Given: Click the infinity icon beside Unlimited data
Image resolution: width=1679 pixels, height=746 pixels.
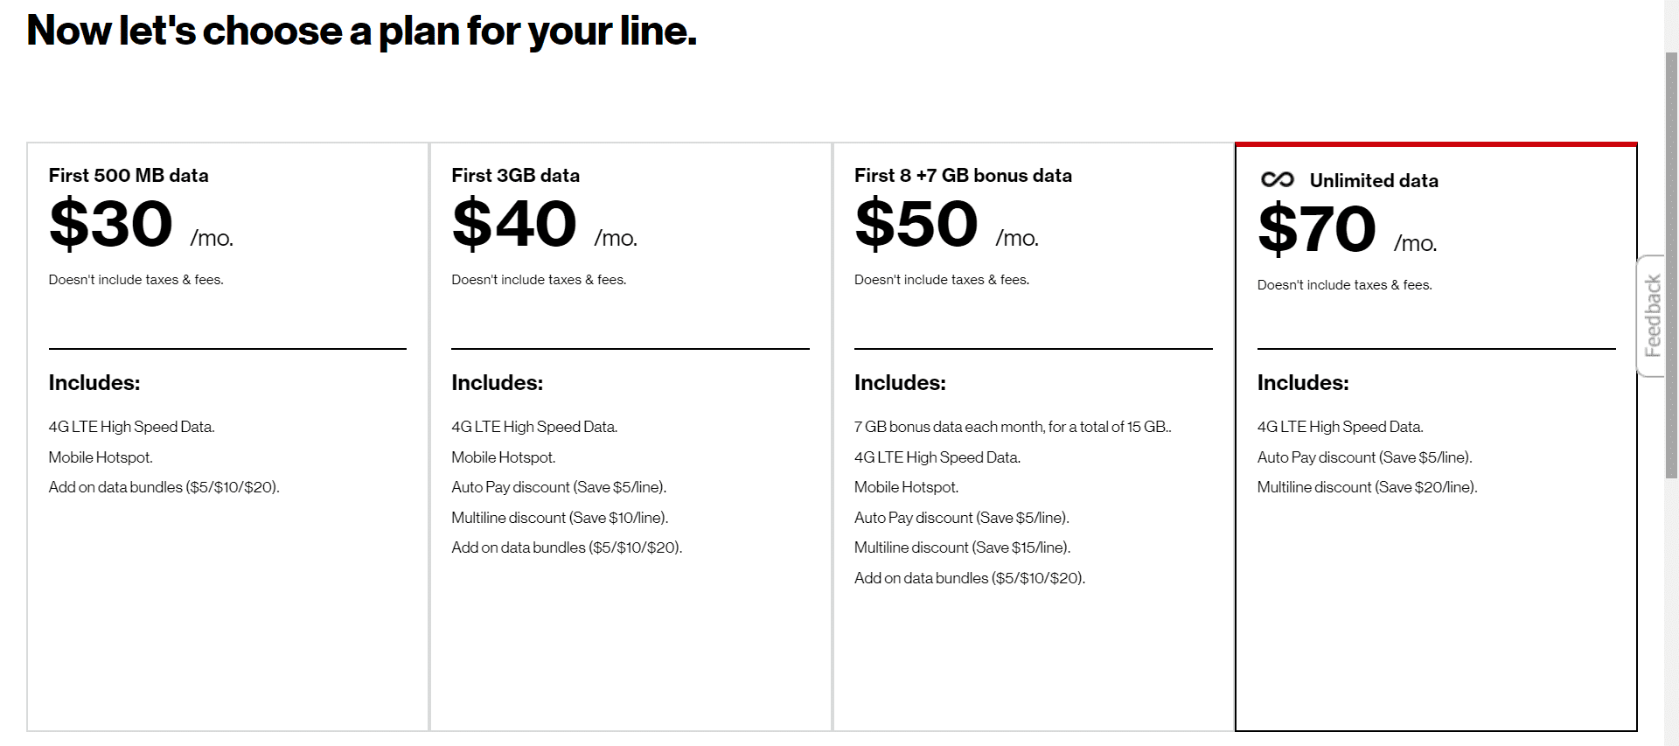Looking at the screenshot, I should pyautogui.click(x=1277, y=179).
